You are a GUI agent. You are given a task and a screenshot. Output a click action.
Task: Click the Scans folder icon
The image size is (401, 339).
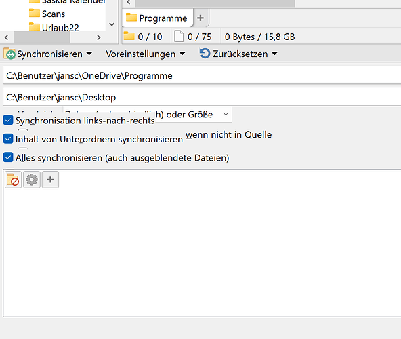35,13
